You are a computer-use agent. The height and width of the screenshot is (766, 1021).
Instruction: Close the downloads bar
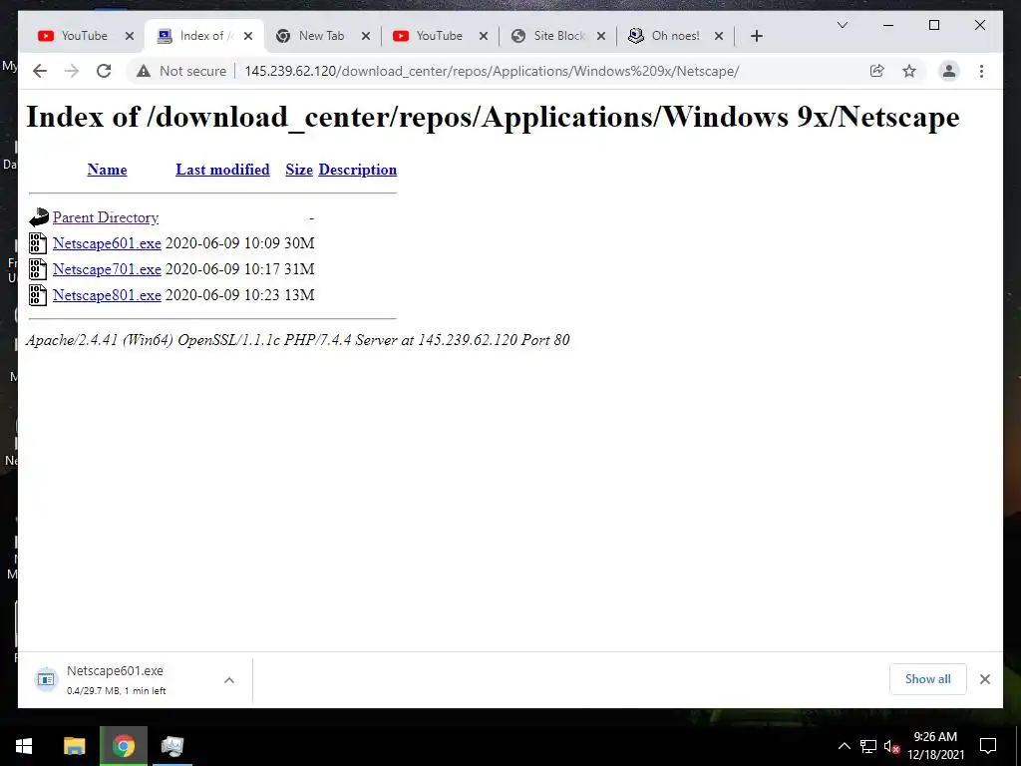pyautogui.click(x=984, y=679)
